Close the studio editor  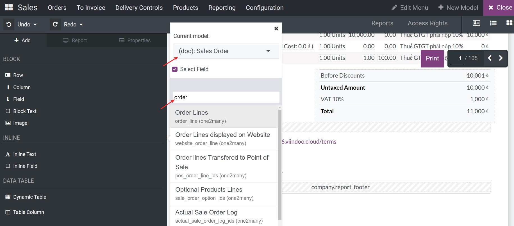[x=499, y=8]
